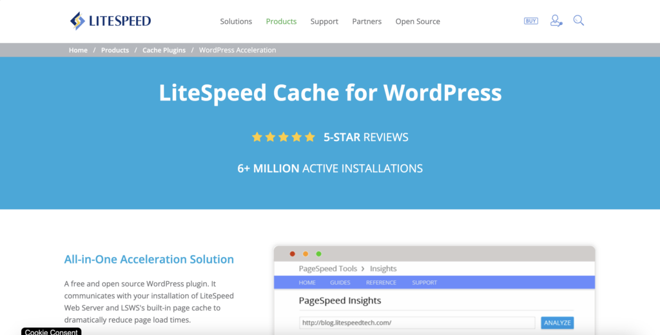Click WordPress Acceleration breadcrumb text
Image resolution: width=660 pixels, height=335 pixels.
237,50
